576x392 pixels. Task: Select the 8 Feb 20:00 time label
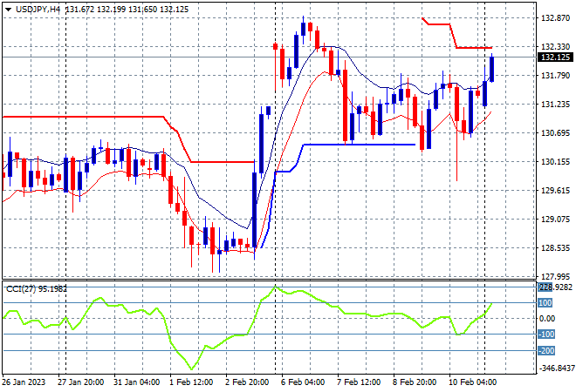[415, 382]
